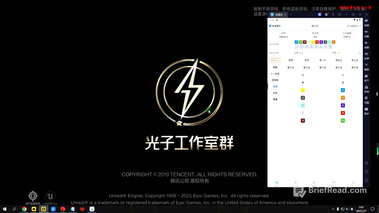
Task: Select the 第九名 position option
Action: click(339, 68)
